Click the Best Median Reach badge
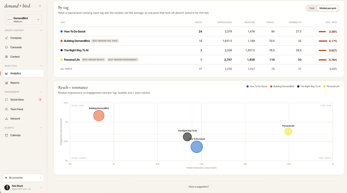The image size is (347, 193). click(93, 60)
